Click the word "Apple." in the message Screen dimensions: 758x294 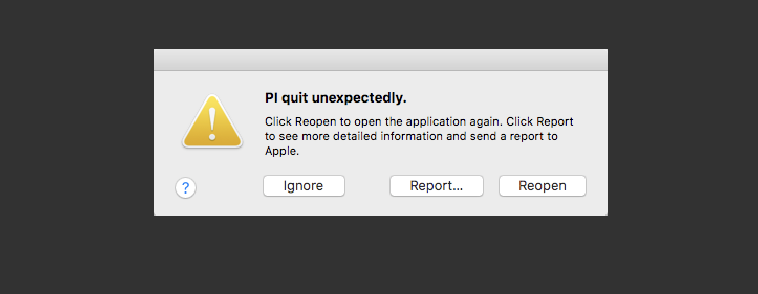pos(282,152)
